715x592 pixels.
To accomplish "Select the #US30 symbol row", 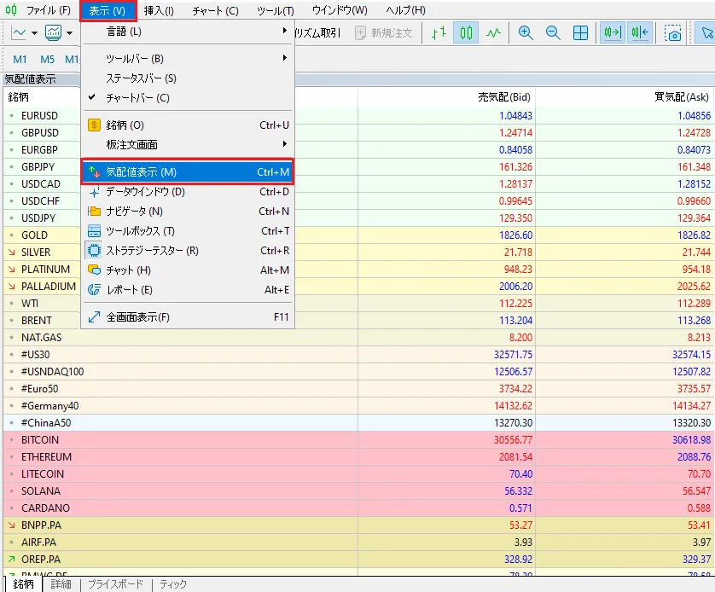I will pos(359,355).
